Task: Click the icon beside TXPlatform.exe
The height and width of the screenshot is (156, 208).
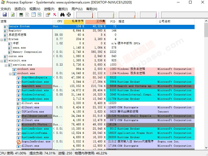Action: tap(19, 112)
